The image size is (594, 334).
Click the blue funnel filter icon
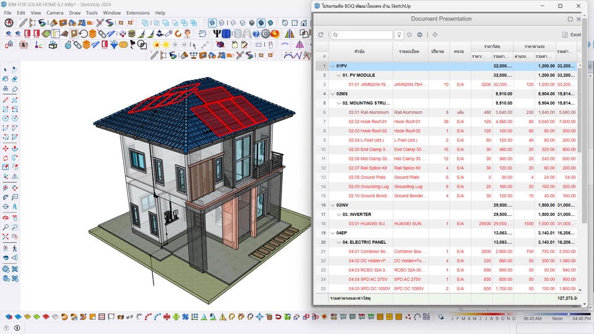114,45
